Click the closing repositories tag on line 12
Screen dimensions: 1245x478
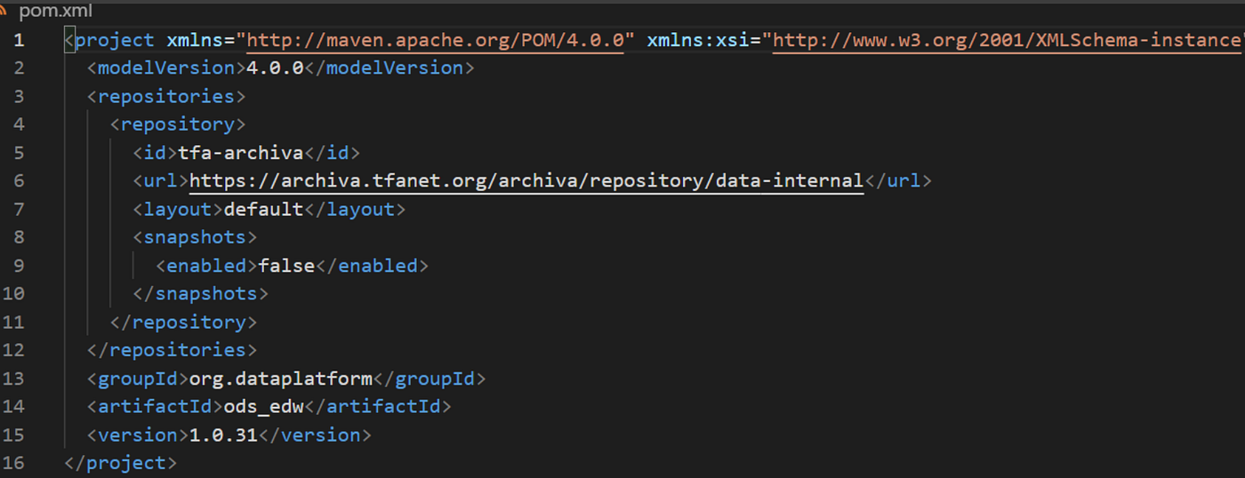click(x=172, y=350)
